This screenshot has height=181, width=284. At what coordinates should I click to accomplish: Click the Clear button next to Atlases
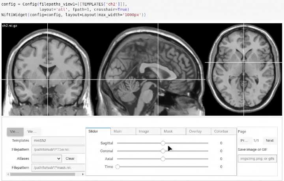tap(70, 159)
